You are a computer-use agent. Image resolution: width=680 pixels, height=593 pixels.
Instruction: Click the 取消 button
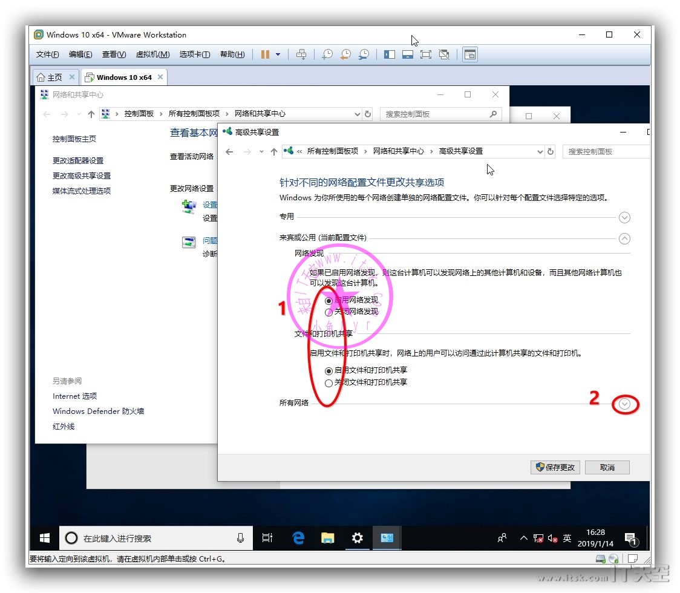[x=607, y=467]
